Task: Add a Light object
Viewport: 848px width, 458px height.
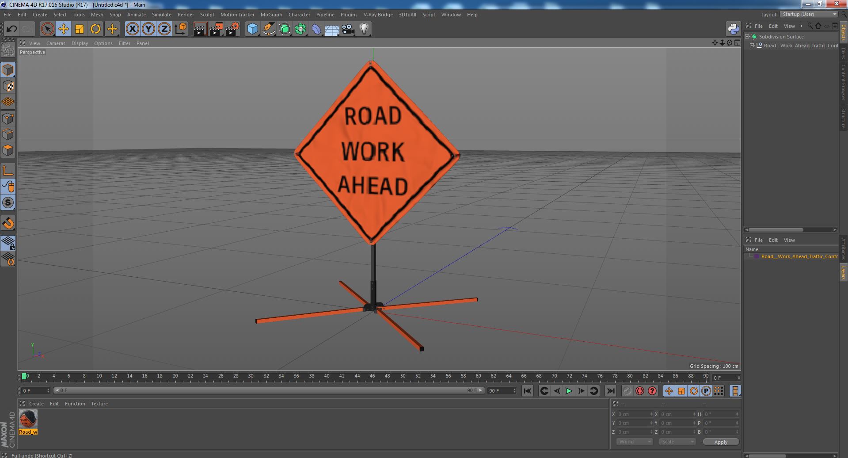Action: click(364, 29)
